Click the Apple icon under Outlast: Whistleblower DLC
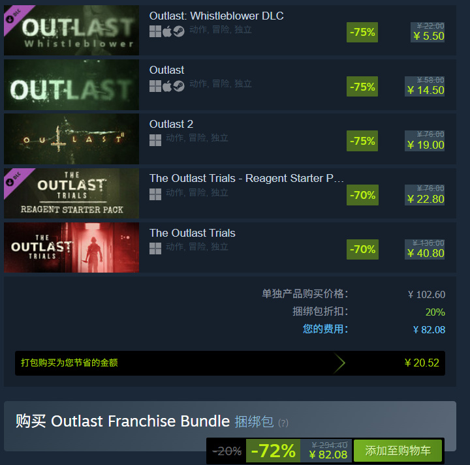 tap(167, 31)
